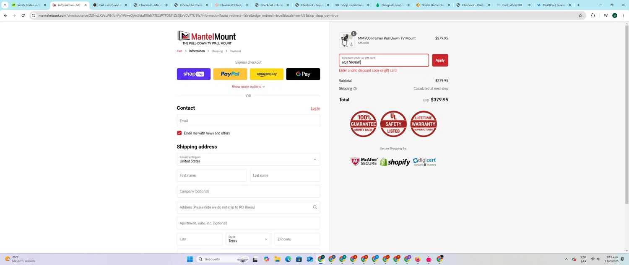Click the Information breadcrumb
The width and height of the screenshot is (629, 265).
197,51
